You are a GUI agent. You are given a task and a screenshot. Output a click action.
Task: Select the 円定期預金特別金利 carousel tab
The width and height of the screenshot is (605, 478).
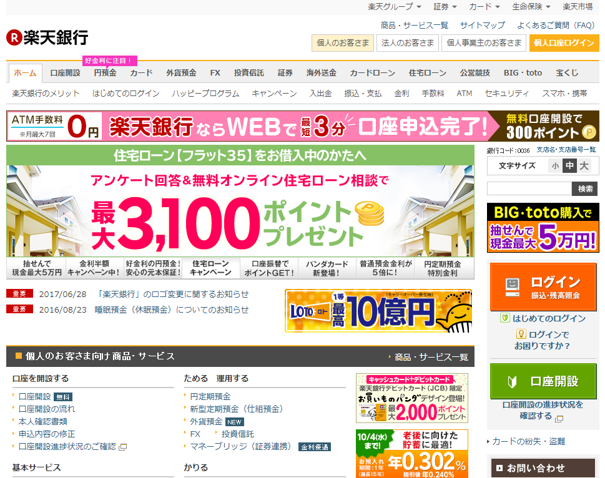pos(443,268)
